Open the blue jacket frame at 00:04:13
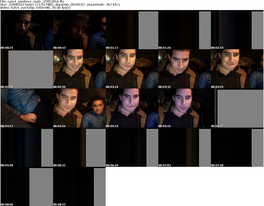Viewport: 264px width, 206px height. (x=27, y=108)
